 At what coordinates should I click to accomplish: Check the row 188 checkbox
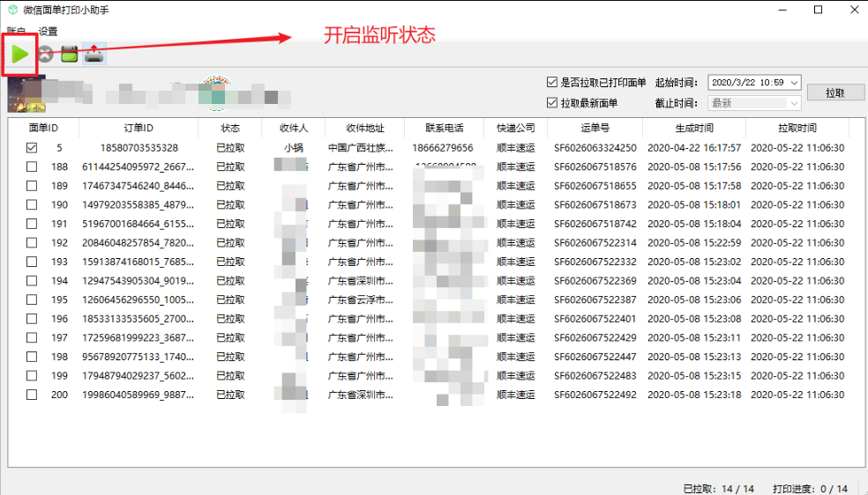click(x=32, y=166)
